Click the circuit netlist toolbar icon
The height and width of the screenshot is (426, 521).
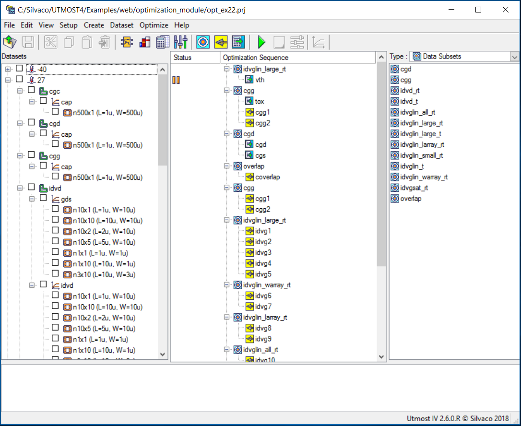127,42
